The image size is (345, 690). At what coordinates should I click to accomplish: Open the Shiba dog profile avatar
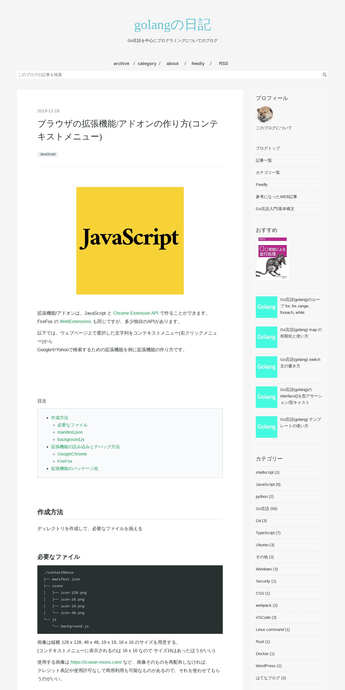[x=265, y=114]
